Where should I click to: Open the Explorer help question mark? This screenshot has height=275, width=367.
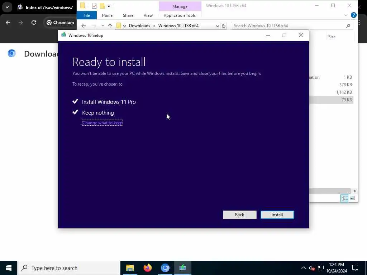[354, 15]
